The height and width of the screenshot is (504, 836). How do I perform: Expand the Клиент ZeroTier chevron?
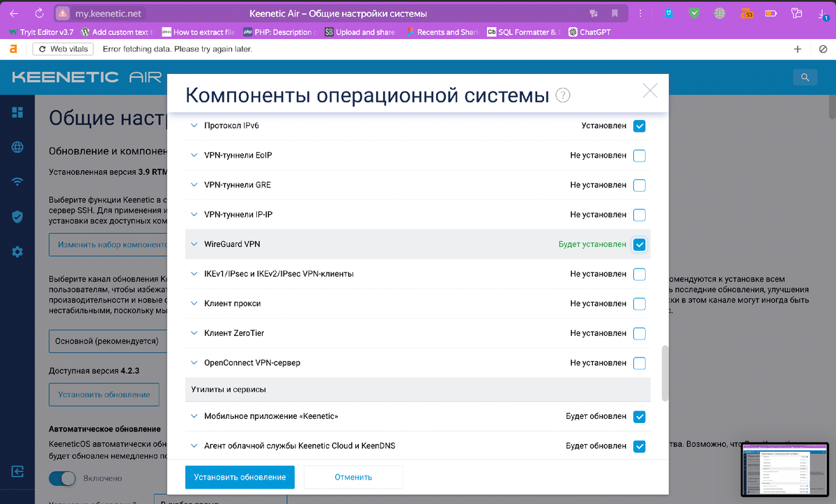[x=194, y=333]
